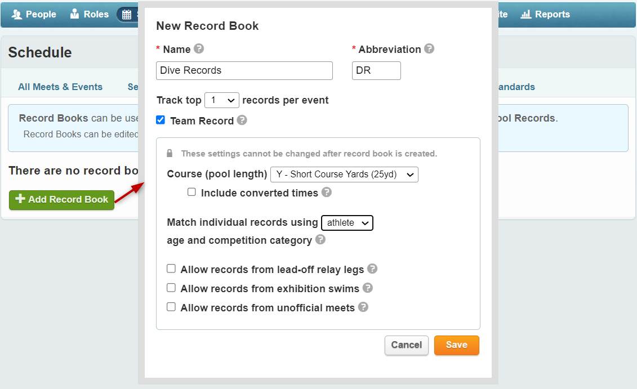Click the lock icon above course settings
The image size is (637, 389).
click(172, 153)
